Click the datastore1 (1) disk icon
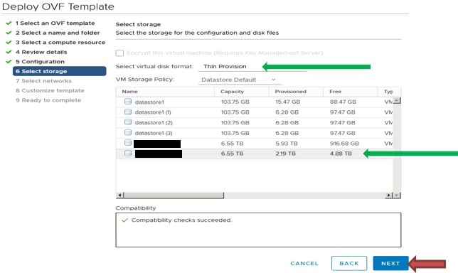Screen dimensions: 458x273 128,112
